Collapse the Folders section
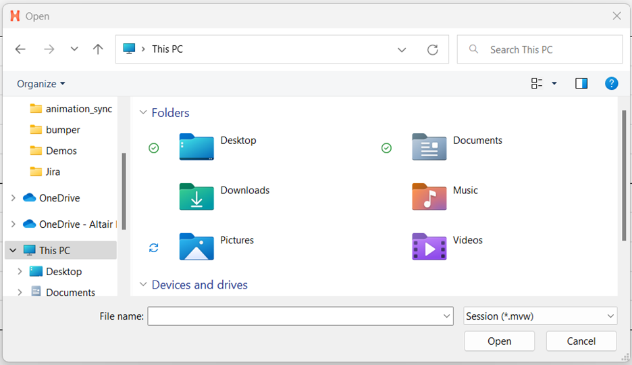The image size is (632, 365). coord(143,113)
